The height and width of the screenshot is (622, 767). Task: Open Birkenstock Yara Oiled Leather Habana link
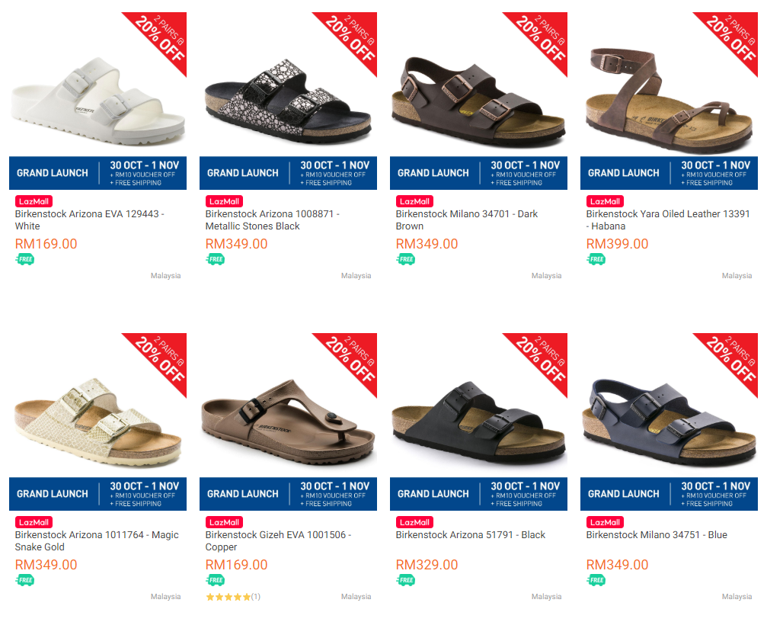[668, 220]
